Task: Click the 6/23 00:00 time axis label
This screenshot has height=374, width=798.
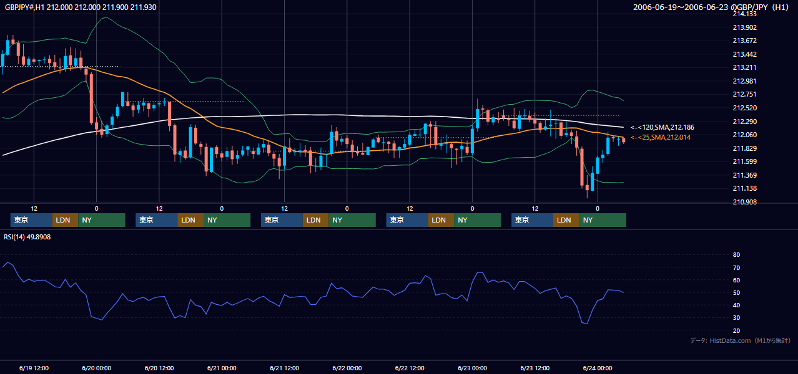Action: 473,368
